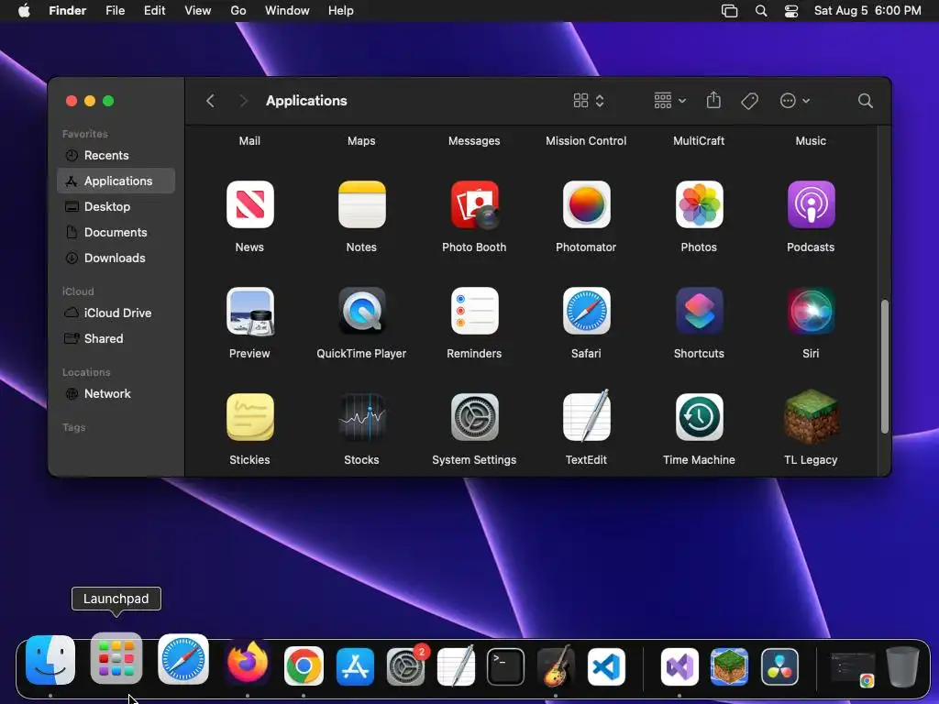Image resolution: width=939 pixels, height=704 pixels.
Task: Open the icon view switcher dropdown
Action: [x=589, y=101]
